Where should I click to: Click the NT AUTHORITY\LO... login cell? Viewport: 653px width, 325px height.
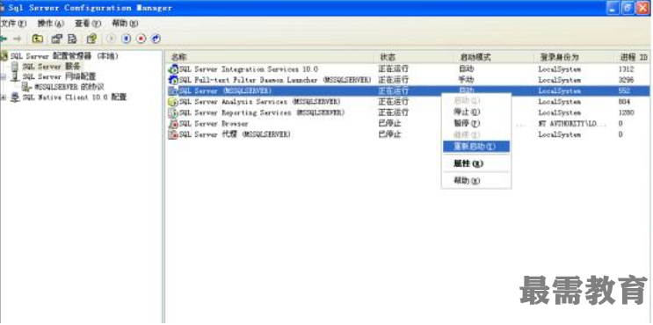click(572, 124)
